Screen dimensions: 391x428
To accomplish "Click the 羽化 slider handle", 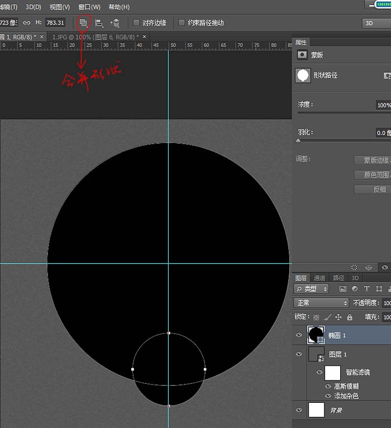I will coord(298,141).
